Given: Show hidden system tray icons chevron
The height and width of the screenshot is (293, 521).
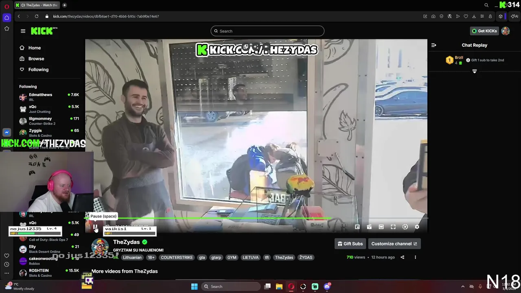Looking at the screenshot, I should [462, 286].
